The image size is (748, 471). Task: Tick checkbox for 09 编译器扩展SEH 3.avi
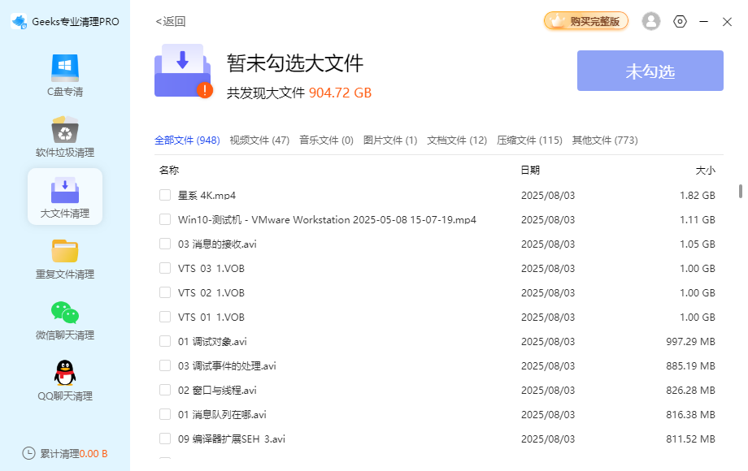[165, 439]
